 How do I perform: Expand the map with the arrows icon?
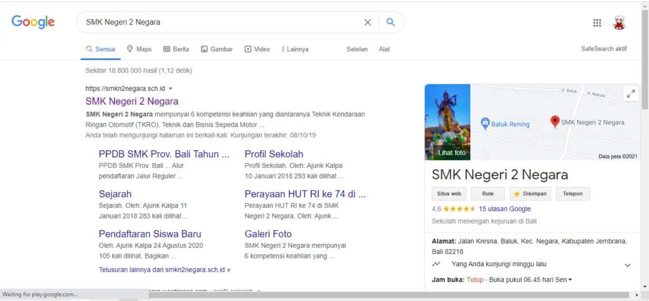pos(631,94)
